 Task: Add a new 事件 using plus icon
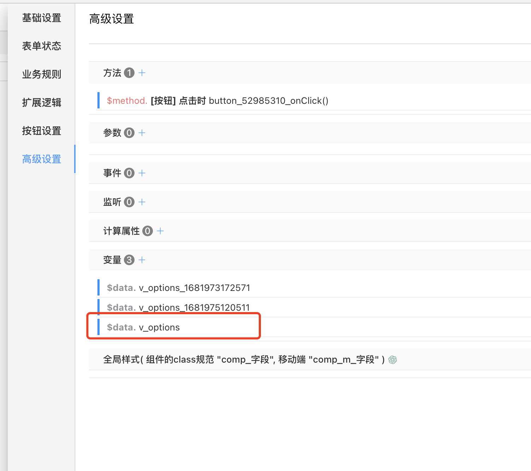(142, 173)
